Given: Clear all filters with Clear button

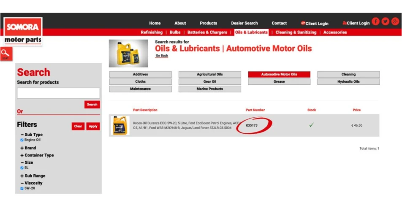Looking at the screenshot, I should pyautogui.click(x=78, y=126).
